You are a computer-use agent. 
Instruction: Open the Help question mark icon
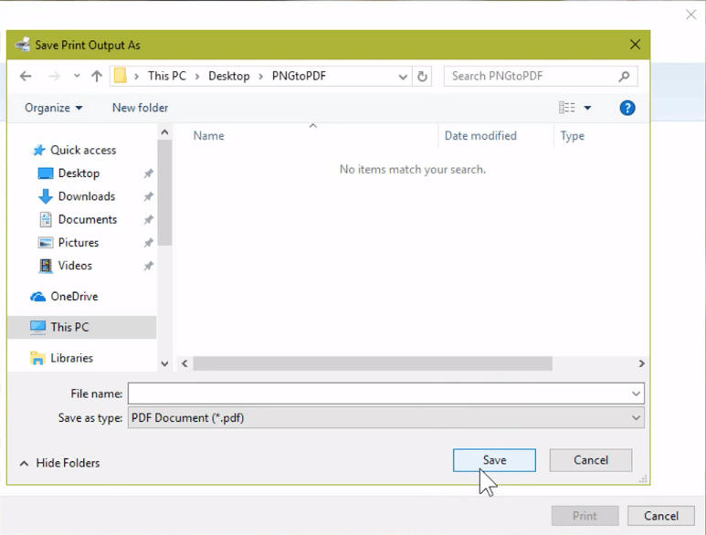pyautogui.click(x=627, y=108)
